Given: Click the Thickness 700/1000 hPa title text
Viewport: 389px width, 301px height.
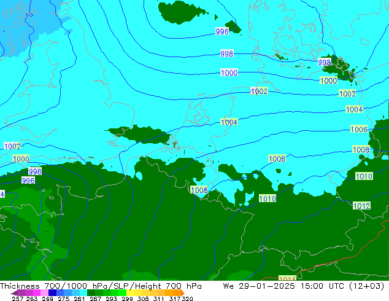Looking at the screenshot, I should point(54,286).
